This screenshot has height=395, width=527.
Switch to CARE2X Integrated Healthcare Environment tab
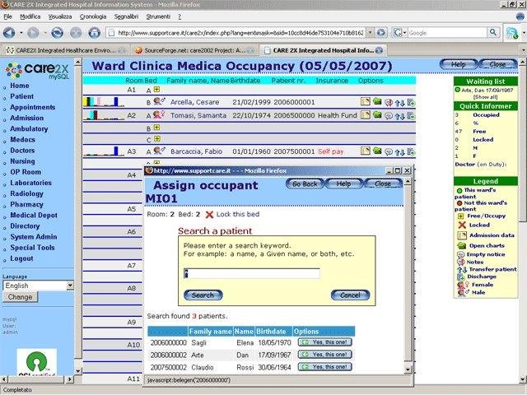coord(65,50)
